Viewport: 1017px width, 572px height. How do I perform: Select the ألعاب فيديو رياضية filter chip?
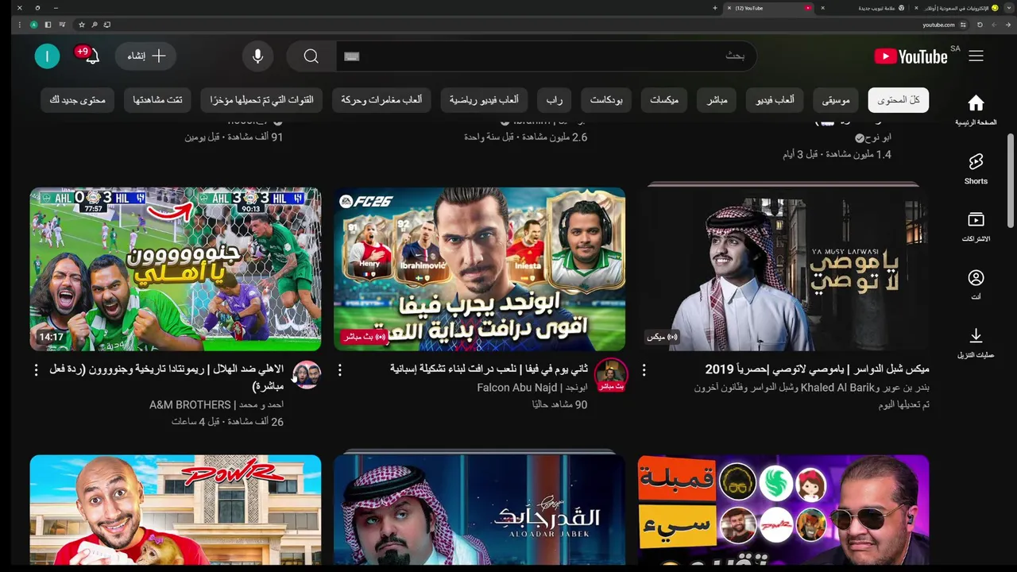484,100
